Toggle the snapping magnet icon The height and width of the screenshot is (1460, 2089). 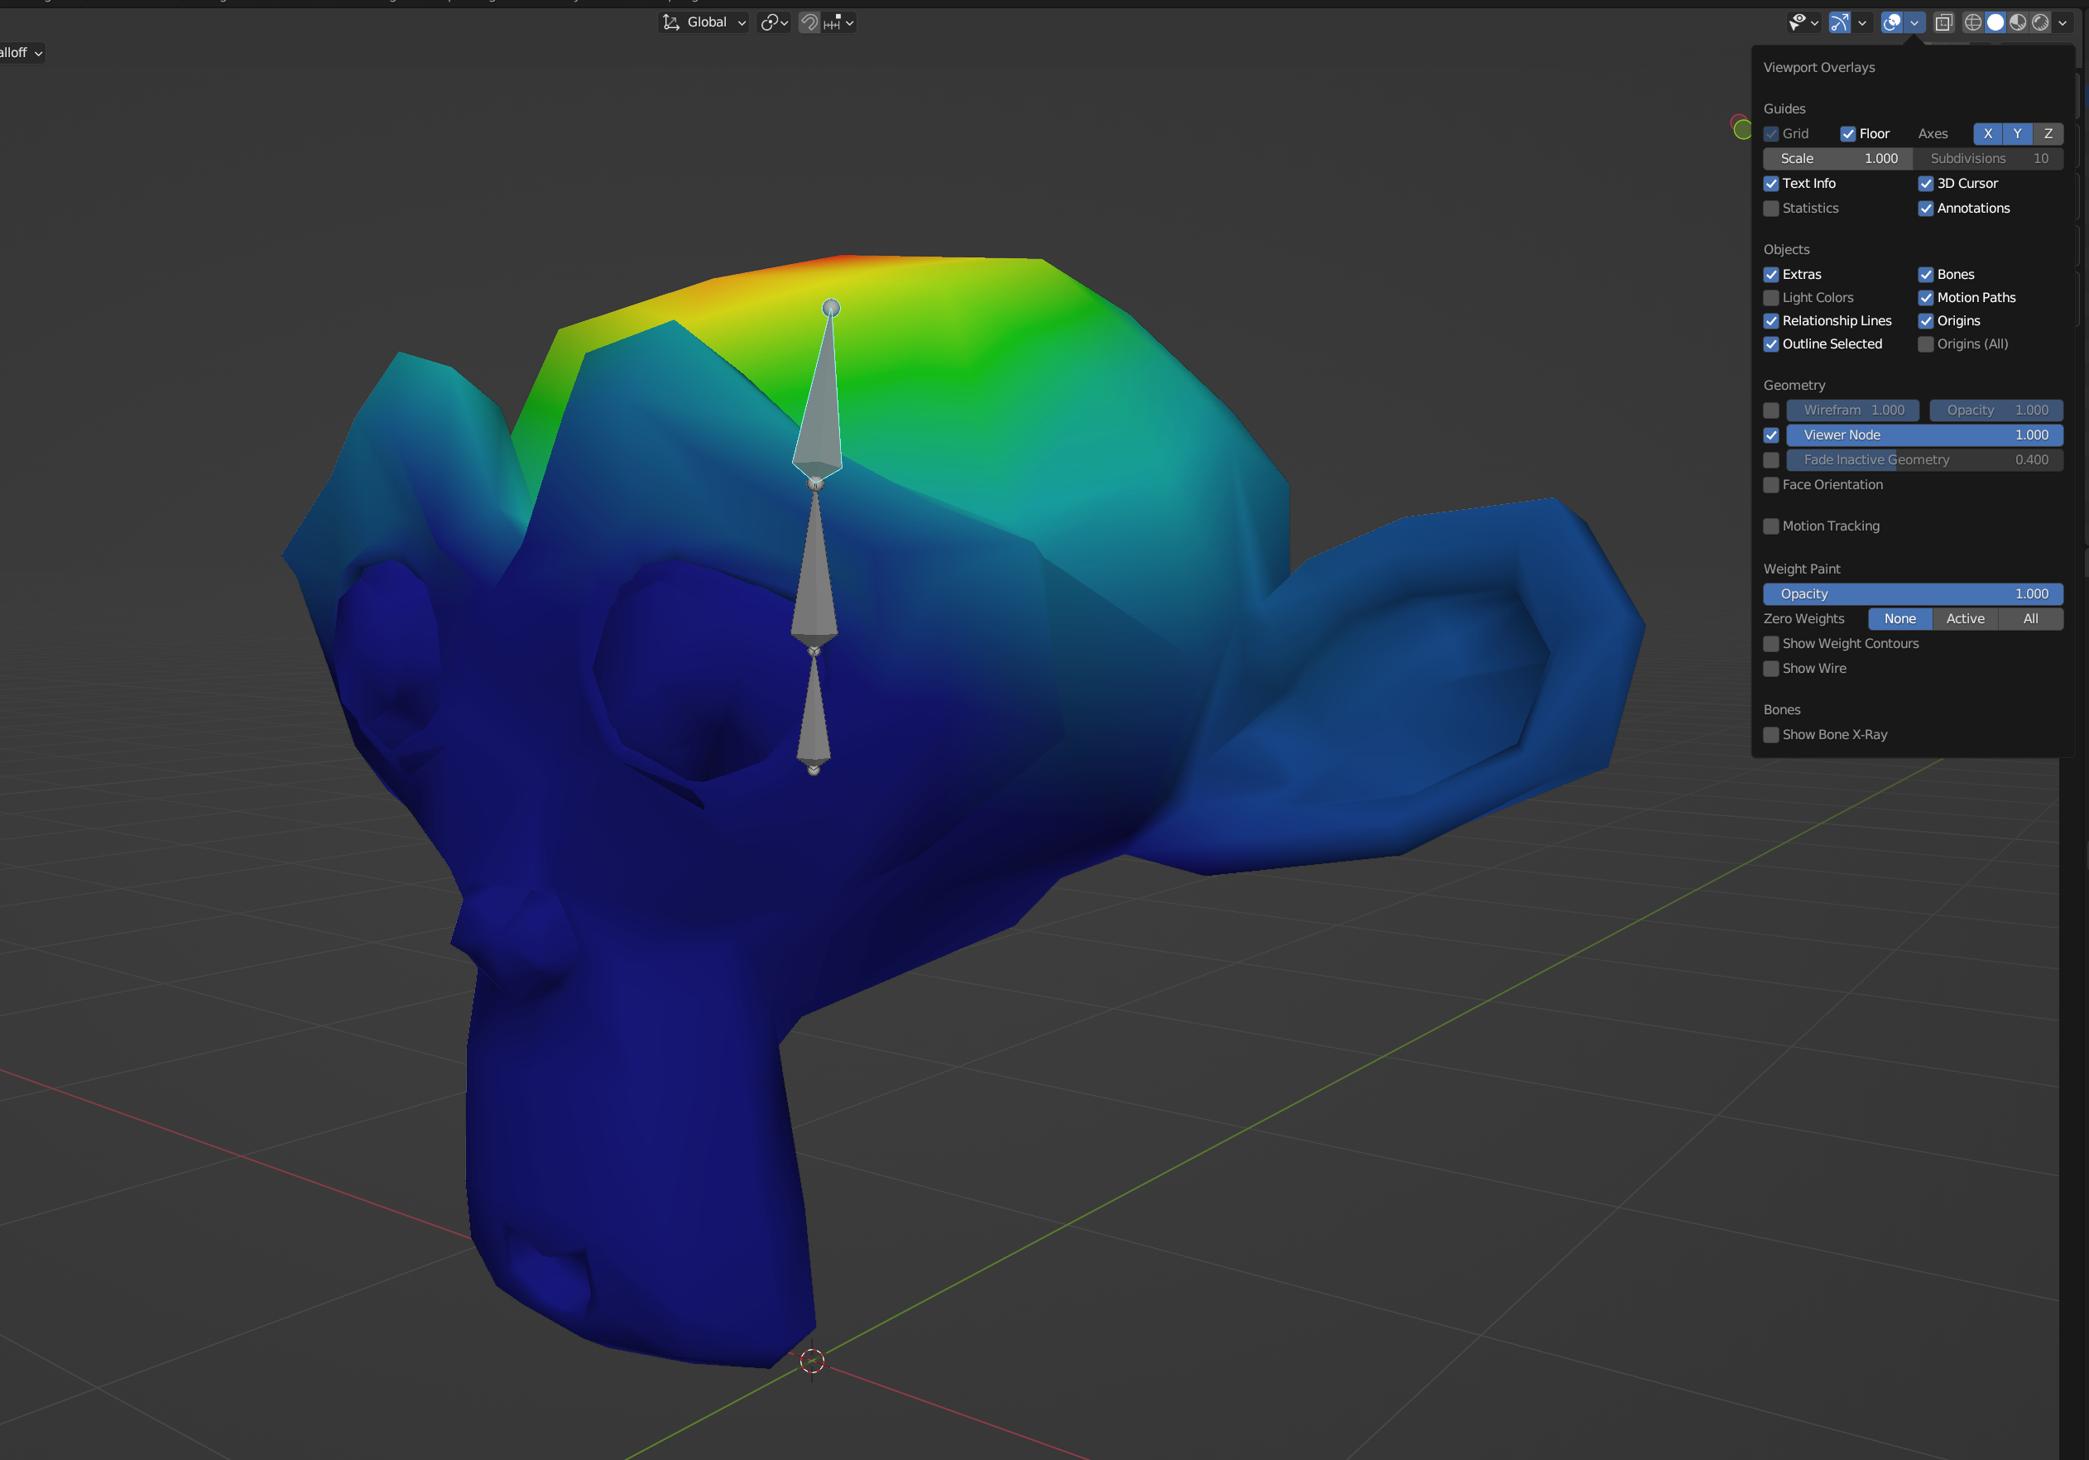pos(809,22)
